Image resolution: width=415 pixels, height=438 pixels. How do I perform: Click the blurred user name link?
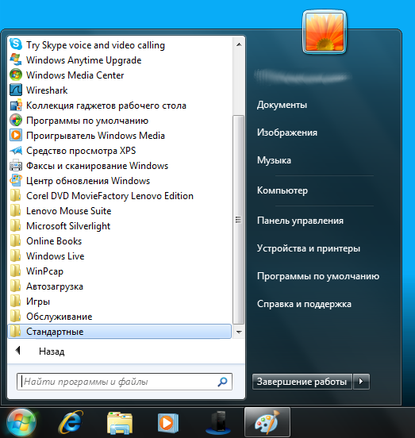pos(303,77)
